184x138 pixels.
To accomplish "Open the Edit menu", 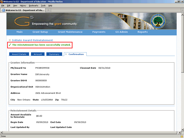I will (9, 5).
